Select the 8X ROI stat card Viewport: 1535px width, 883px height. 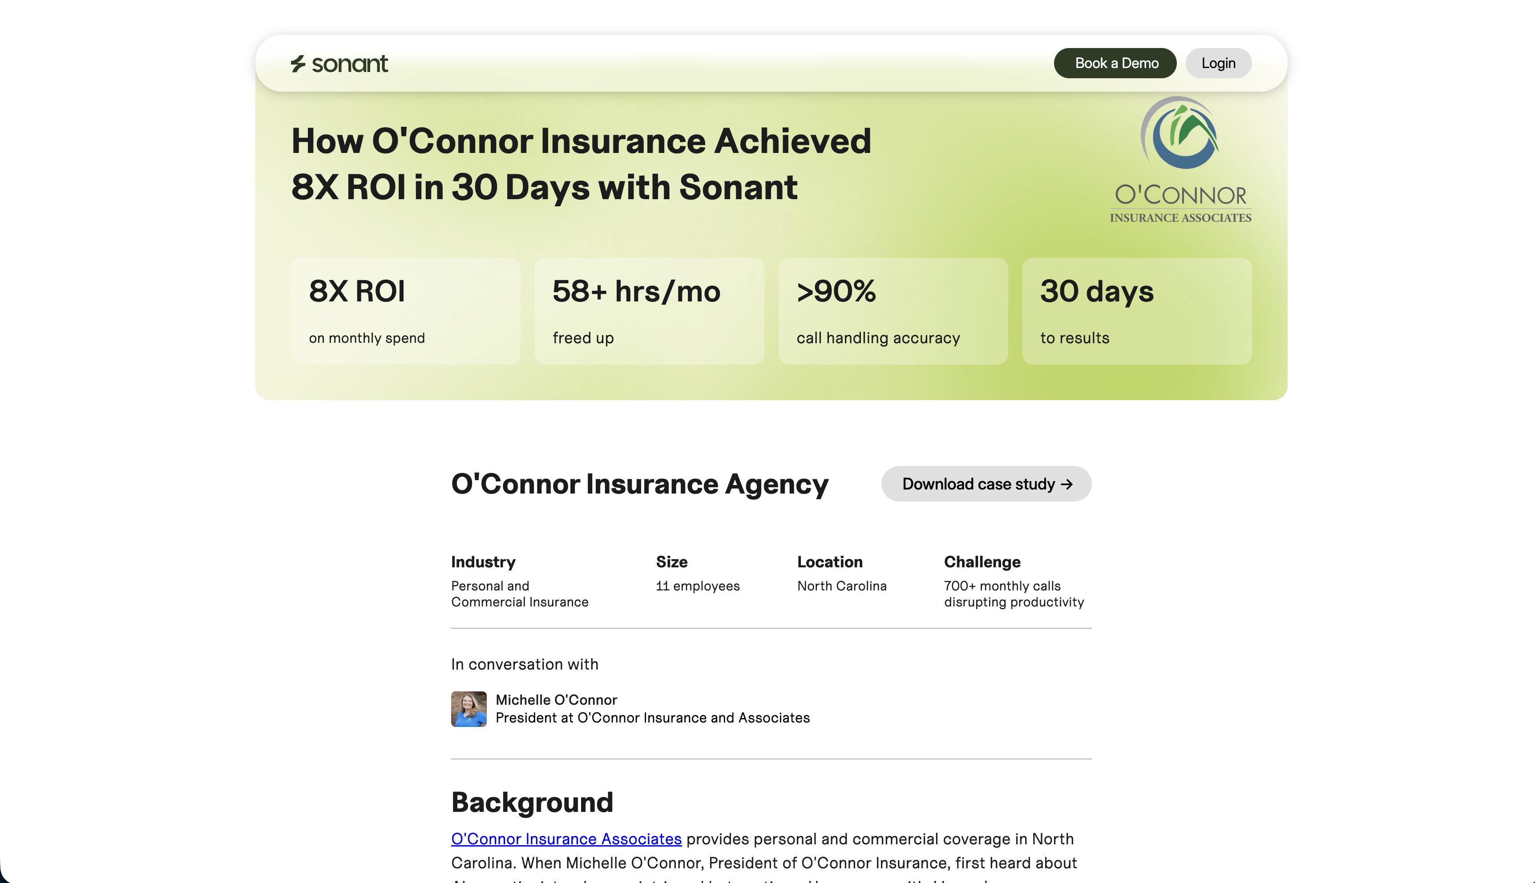(x=405, y=311)
